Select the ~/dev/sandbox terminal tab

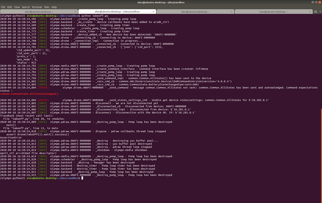click(x=117, y=12)
